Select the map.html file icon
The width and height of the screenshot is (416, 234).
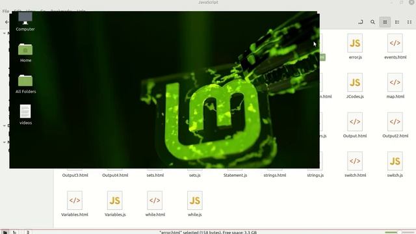click(x=395, y=83)
